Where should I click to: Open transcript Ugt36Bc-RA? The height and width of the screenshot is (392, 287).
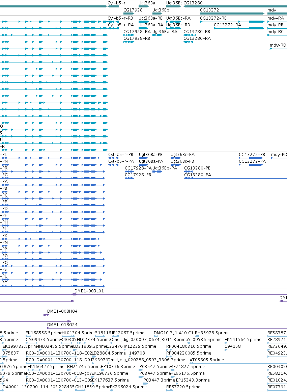coord(178,18)
